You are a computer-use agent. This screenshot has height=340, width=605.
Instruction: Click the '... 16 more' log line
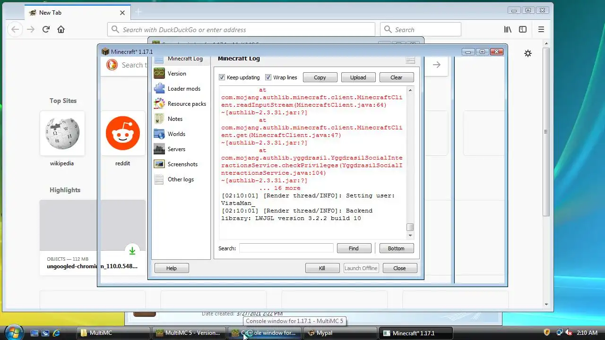[x=280, y=188]
